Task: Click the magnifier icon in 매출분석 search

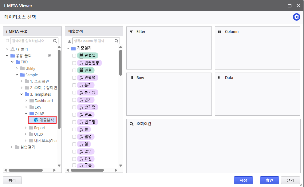Action: tap(116, 41)
